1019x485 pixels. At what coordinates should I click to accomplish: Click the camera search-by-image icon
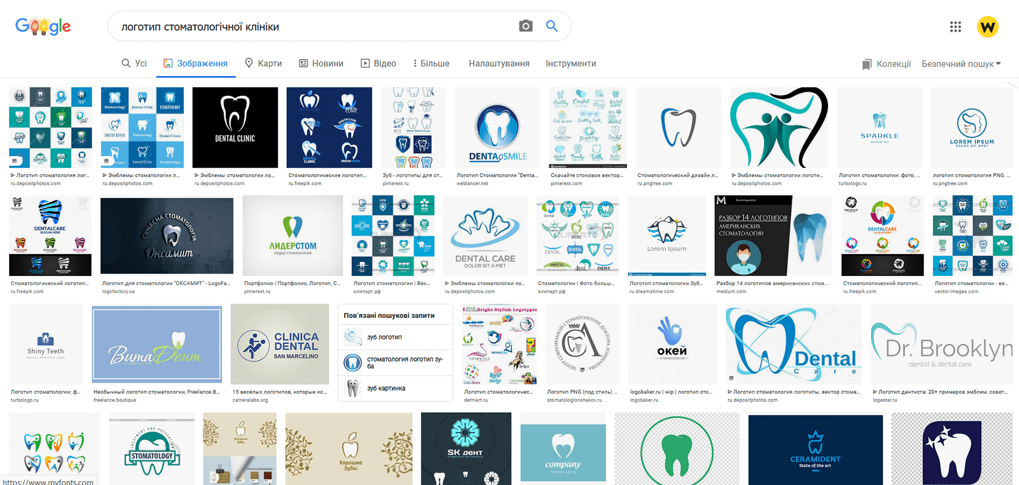pos(526,26)
